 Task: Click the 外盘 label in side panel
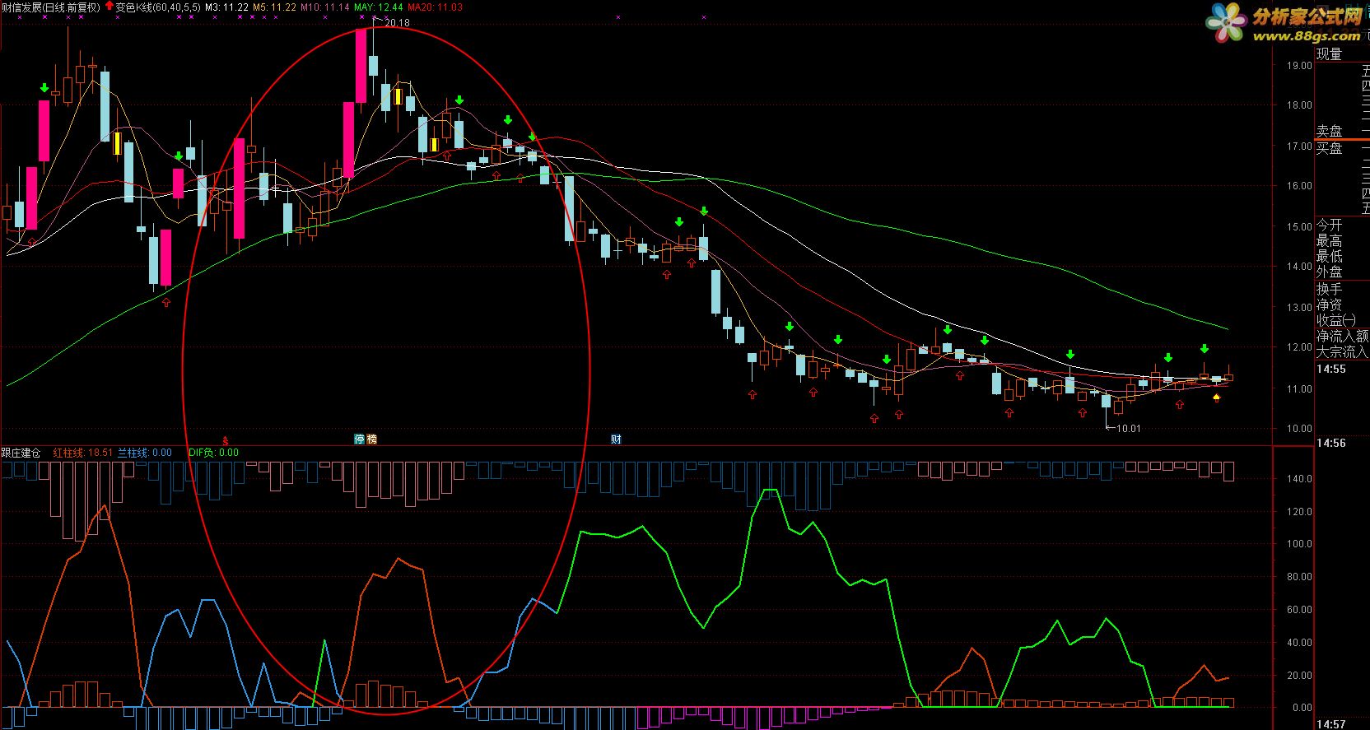pos(1329,272)
